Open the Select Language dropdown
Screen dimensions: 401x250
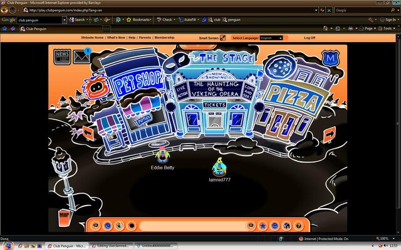(x=271, y=37)
